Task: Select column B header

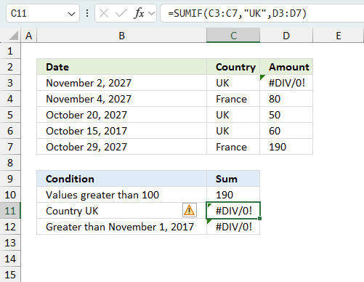Action: 121,36
